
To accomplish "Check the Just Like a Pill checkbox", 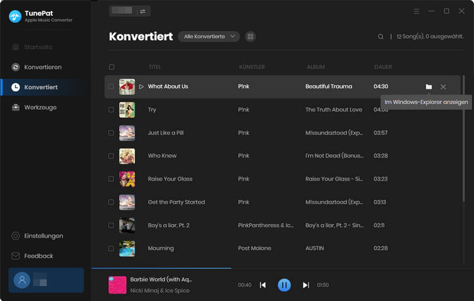I will [111, 133].
